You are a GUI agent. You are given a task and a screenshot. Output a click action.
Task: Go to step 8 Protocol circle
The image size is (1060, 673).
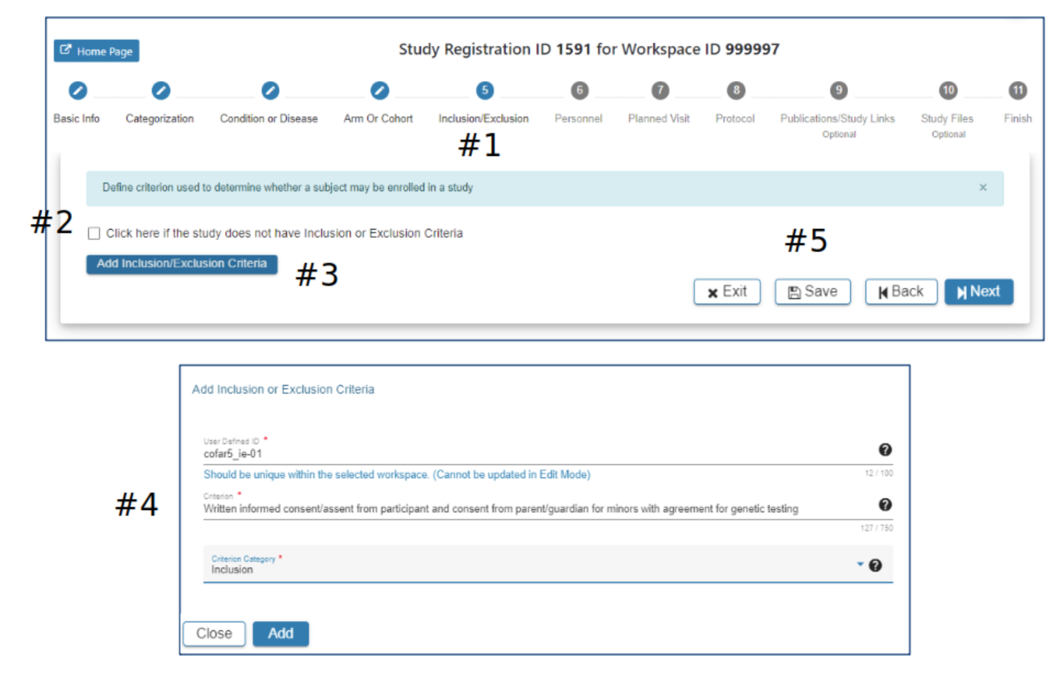[x=736, y=91]
